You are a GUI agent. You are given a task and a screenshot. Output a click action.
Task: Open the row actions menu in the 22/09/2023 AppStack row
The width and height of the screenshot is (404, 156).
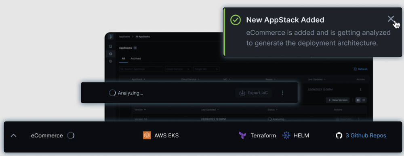click(x=360, y=89)
